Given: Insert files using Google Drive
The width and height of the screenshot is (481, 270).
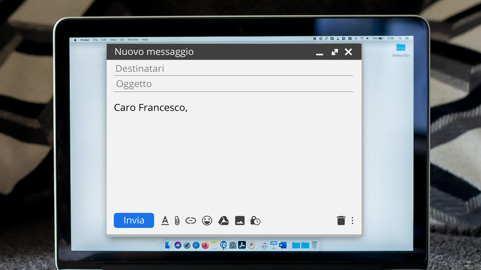Looking at the screenshot, I should tap(224, 220).
